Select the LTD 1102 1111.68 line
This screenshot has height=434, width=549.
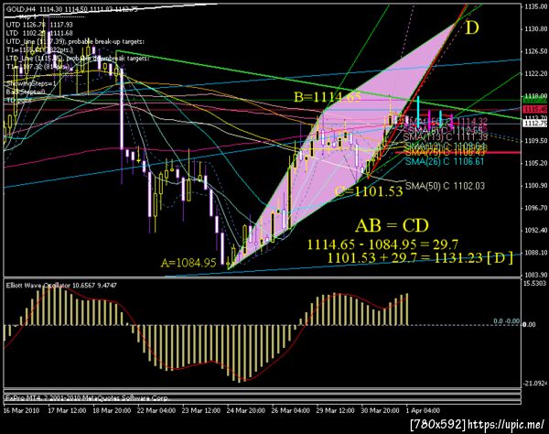[39, 33]
